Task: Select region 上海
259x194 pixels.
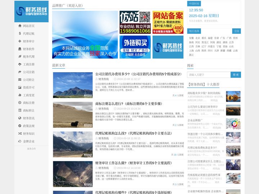Action: point(191,51)
